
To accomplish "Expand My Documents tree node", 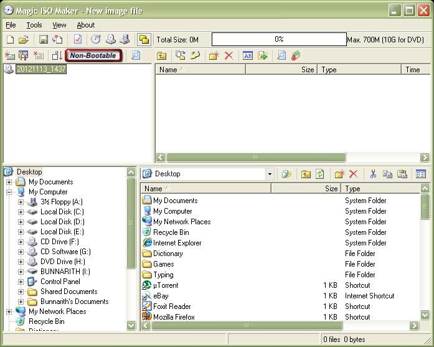I will coord(9,182).
